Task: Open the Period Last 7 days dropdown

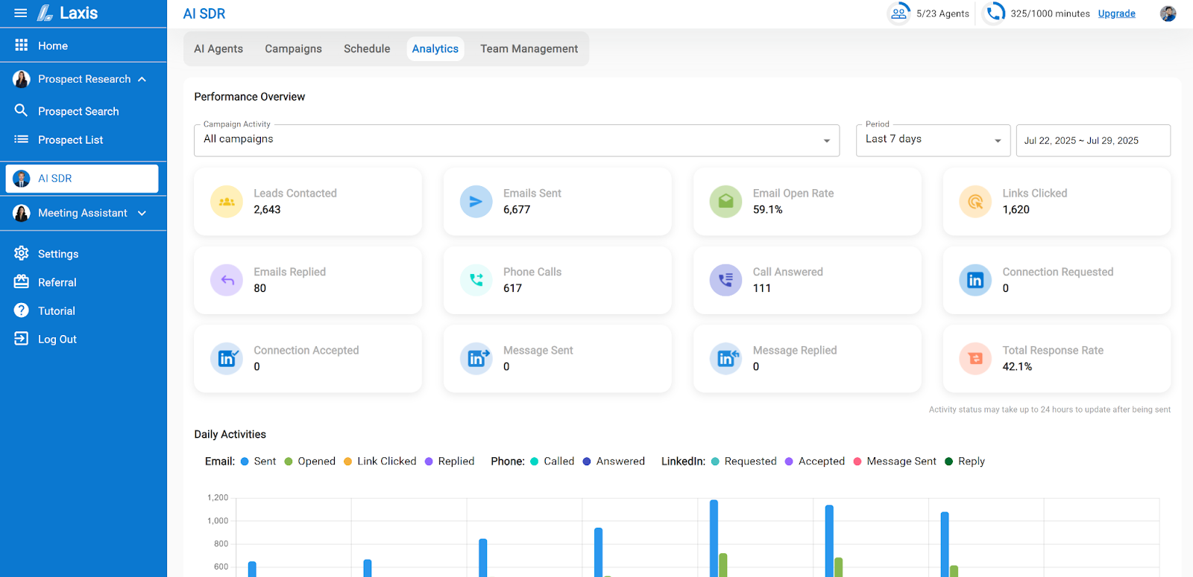Action: click(x=933, y=140)
